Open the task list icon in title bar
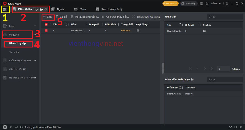 click(x=201, y=4)
